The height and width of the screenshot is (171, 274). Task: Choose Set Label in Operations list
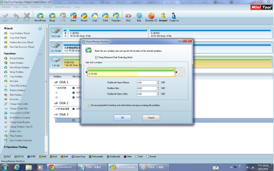[14, 81]
